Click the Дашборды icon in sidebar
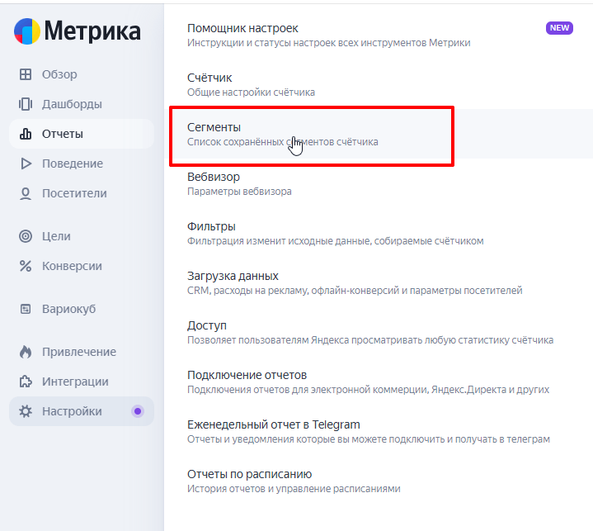 coord(26,104)
